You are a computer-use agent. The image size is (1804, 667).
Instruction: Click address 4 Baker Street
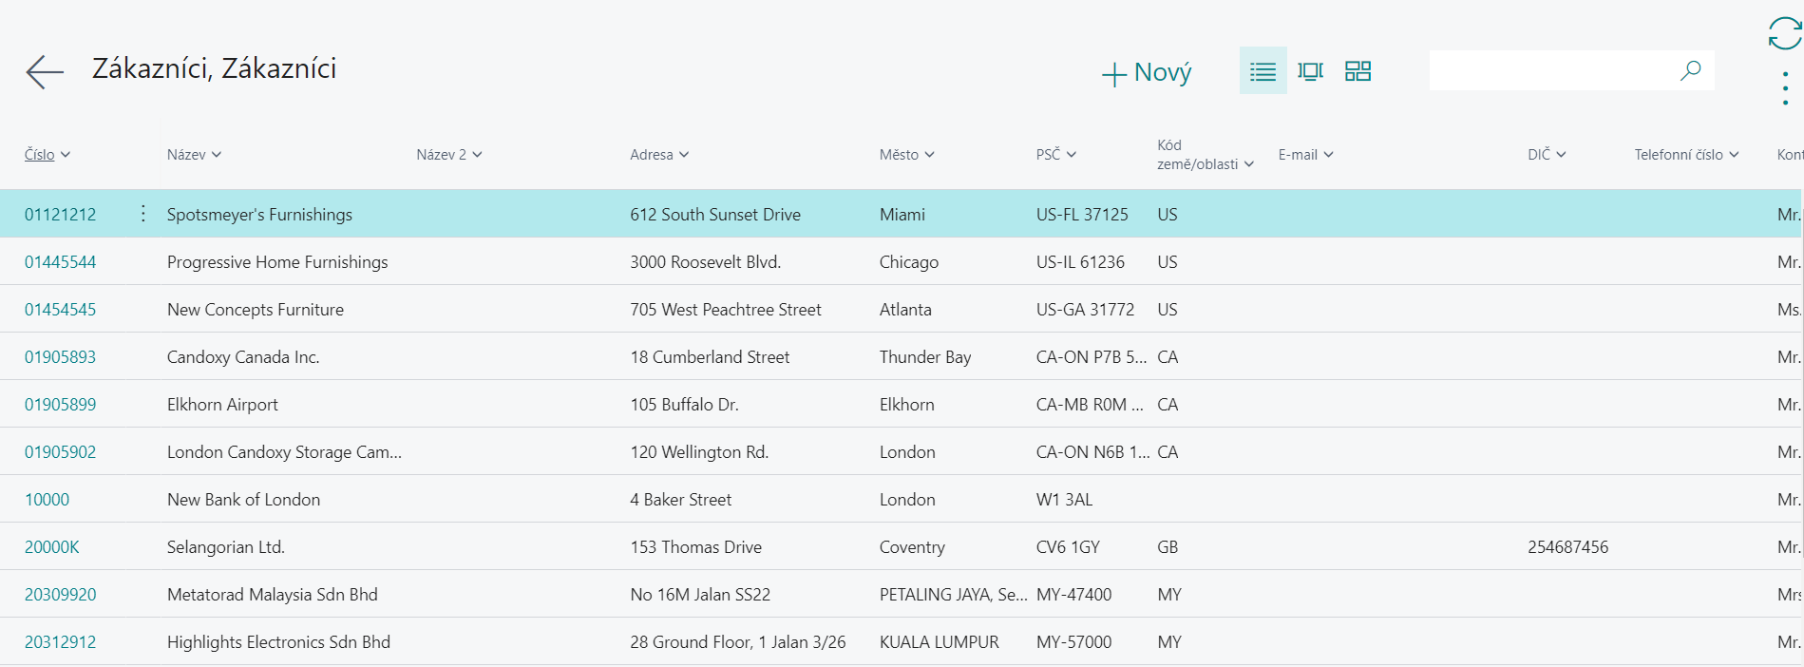pos(681,500)
